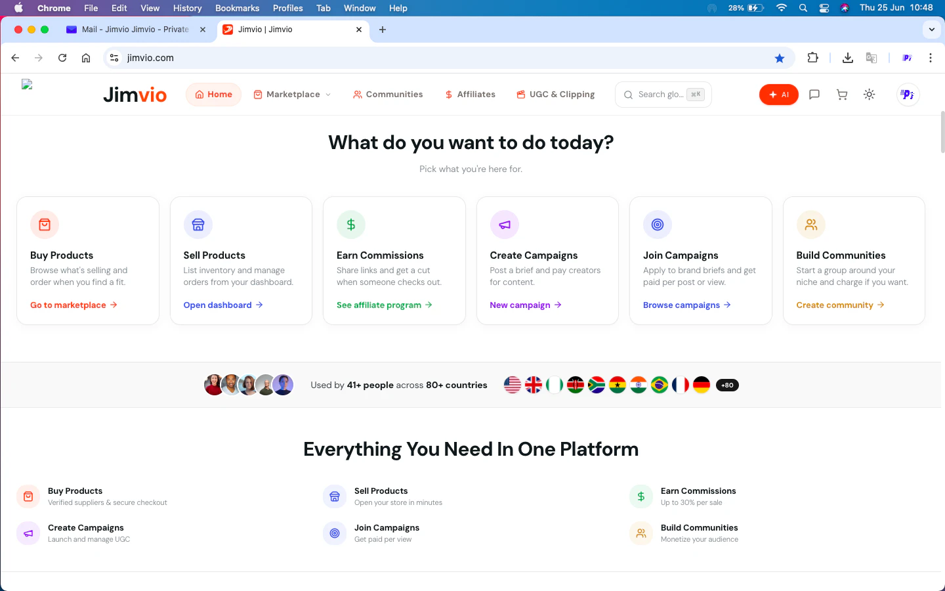Toggle the light/dark theme sun icon
Screen dimensions: 945x591
(870, 95)
